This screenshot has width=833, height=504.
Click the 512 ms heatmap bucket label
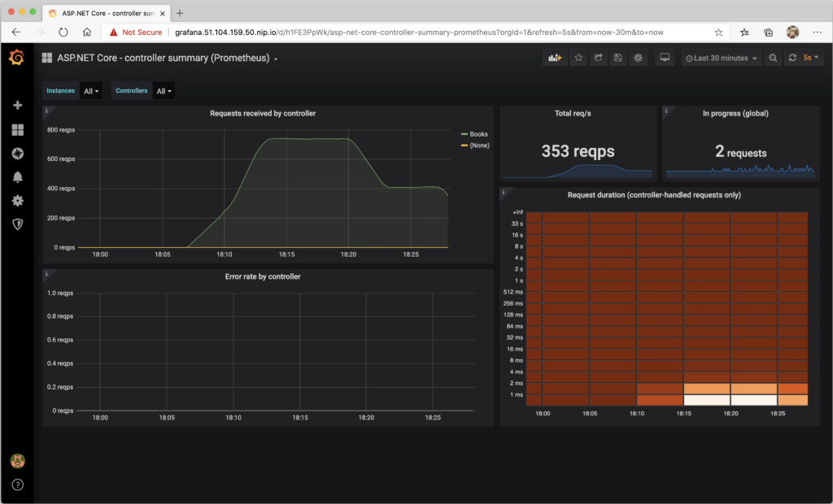(x=512, y=292)
